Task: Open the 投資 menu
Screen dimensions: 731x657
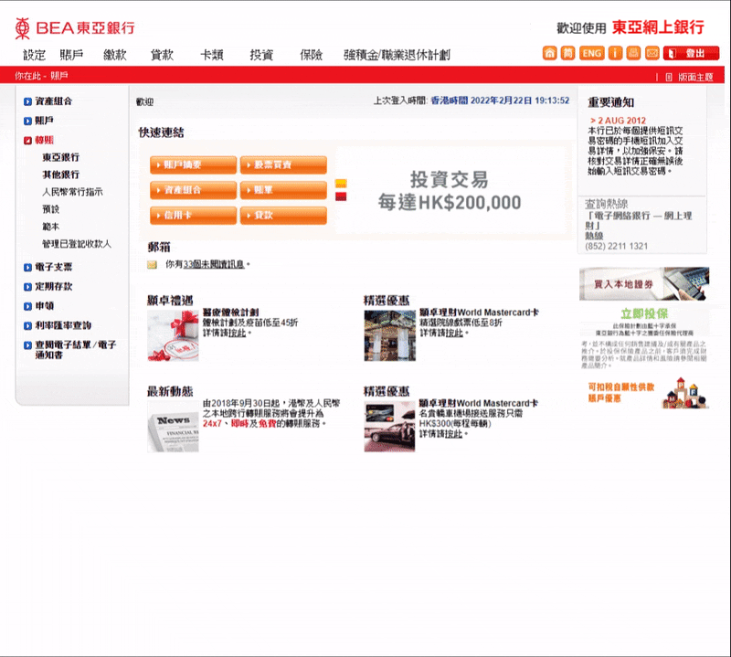Action: pos(261,55)
